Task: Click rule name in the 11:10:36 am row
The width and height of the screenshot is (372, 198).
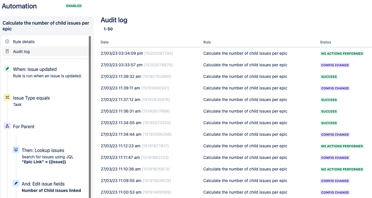Action: pyautogui.click(x=245, y=169)
